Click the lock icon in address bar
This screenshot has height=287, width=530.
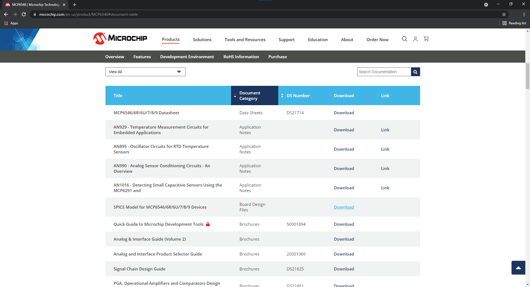(35, 14)
